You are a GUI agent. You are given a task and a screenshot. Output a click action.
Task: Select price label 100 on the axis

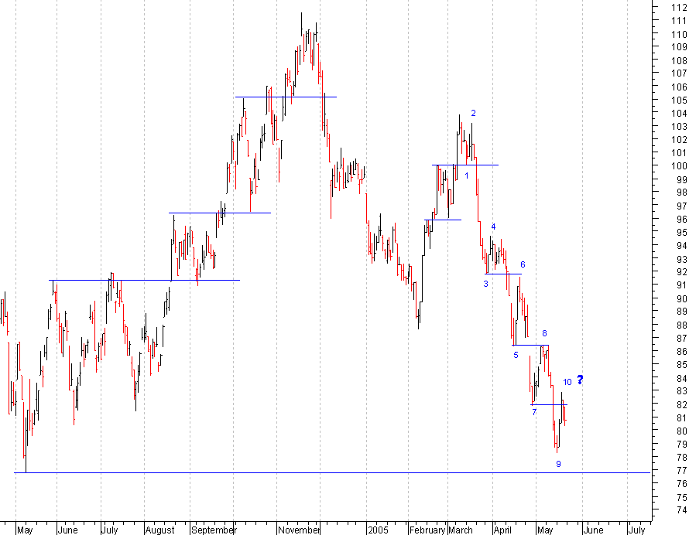679,166
